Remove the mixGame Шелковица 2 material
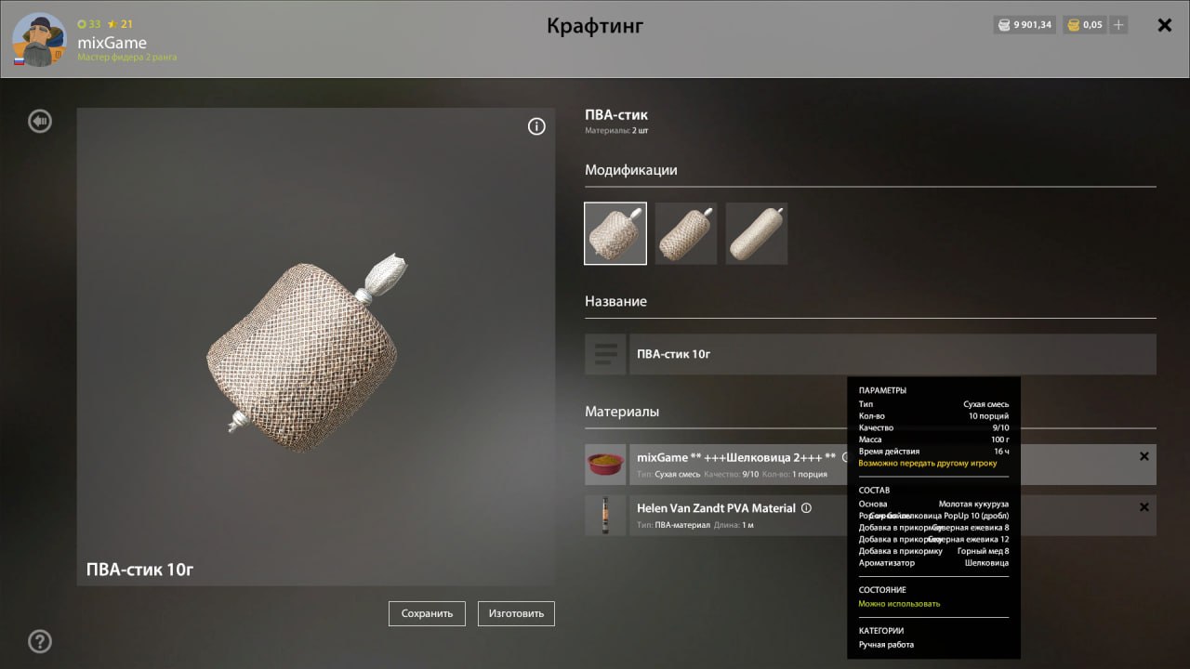Image resolution: width=1190 pixels, height=669 pixels. click(1144, 456)
